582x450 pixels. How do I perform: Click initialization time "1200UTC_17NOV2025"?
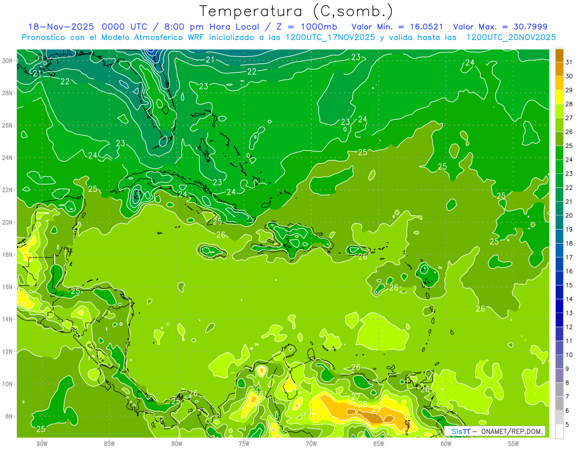(331, 37)
